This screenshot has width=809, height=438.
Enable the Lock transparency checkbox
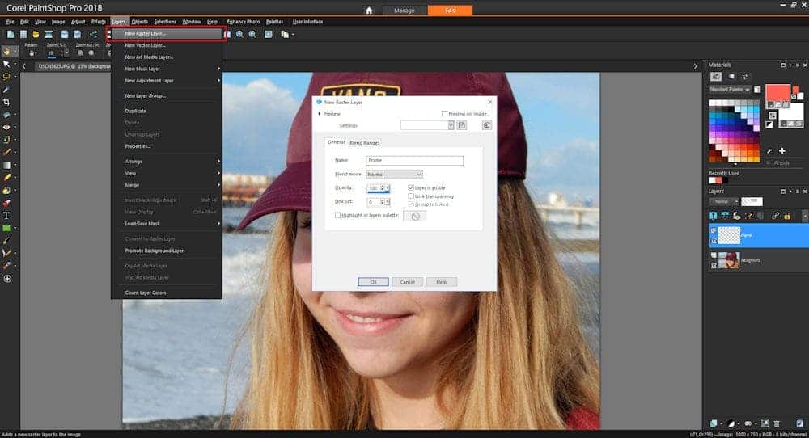click(x=411, y=196)
